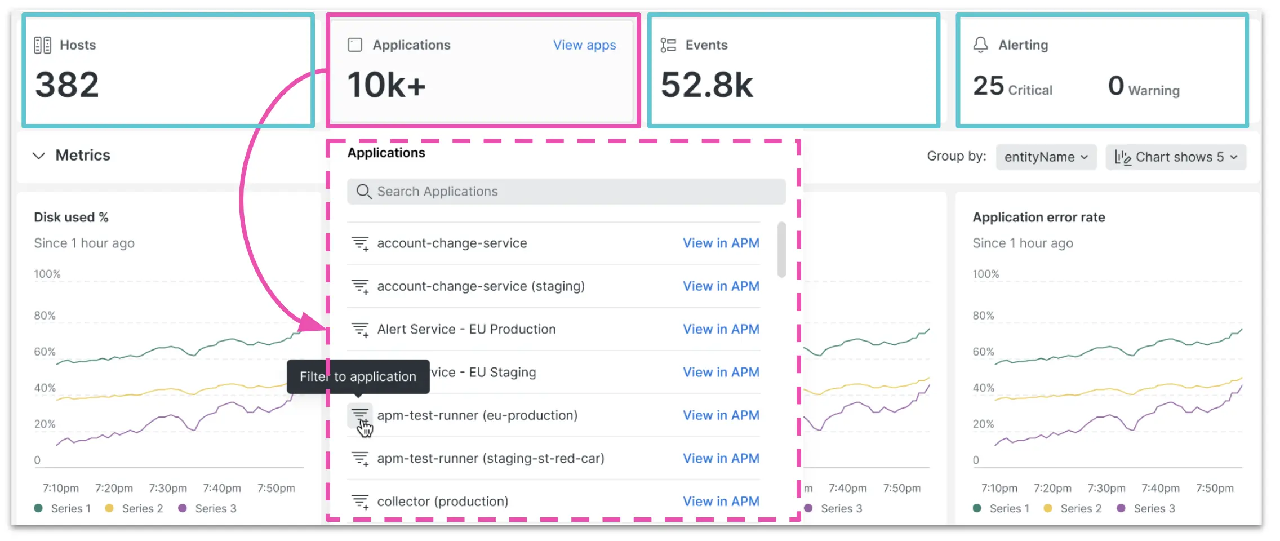This screenshot has width=1280, height=541.
Task: Open the View apps link
Action: (x=584, y=45)
